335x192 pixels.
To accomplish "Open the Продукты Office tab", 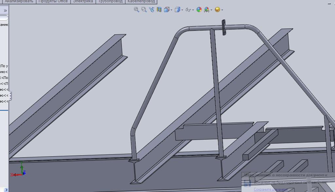I will [x=53, y=2].
